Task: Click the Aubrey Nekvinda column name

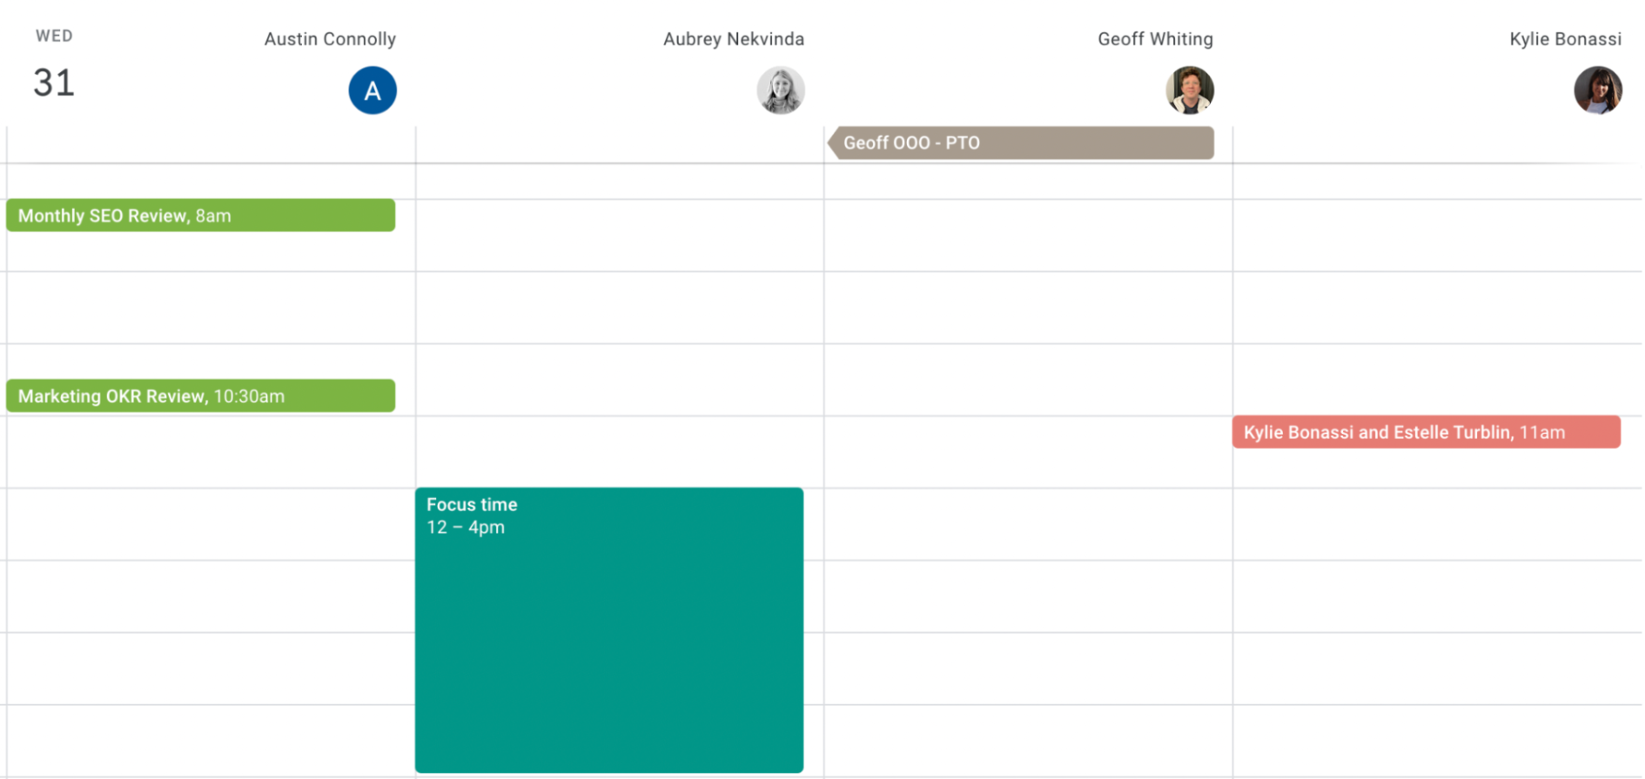Action: click(x=733, y=39)
